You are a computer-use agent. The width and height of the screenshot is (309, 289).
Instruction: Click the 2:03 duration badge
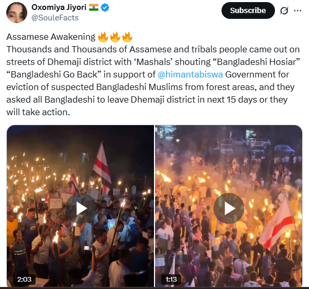(24, 279)
